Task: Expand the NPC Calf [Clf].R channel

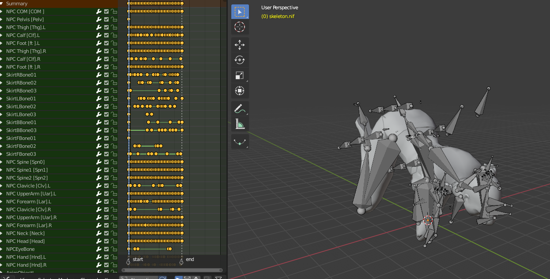Action: coord(2,59)
